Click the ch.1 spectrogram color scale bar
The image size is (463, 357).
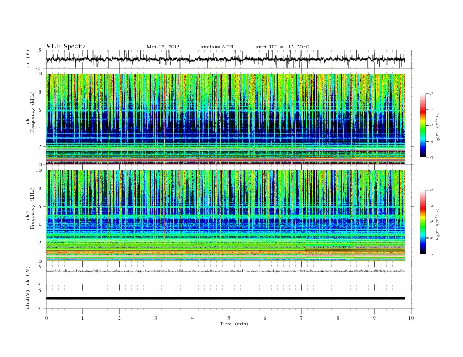click(x=423, y=125)
